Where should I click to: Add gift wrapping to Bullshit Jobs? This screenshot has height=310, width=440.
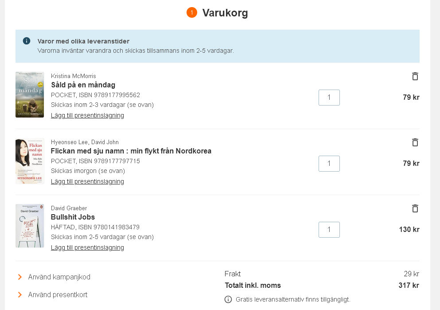coord(87,247)
